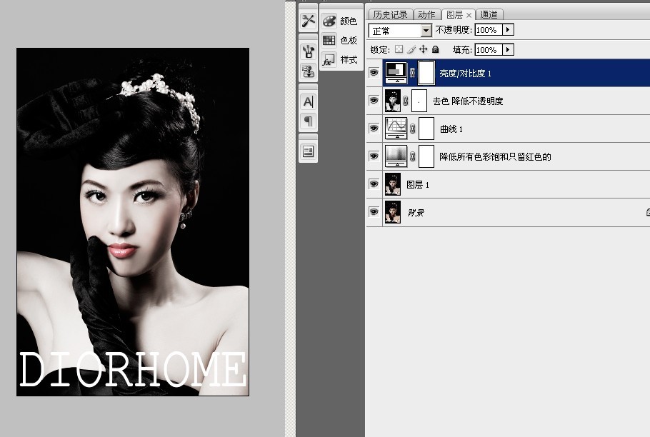Viewport: 650px width, 437px height.
Task: Open the 颜色 color panel
Action: pos(340,21)
